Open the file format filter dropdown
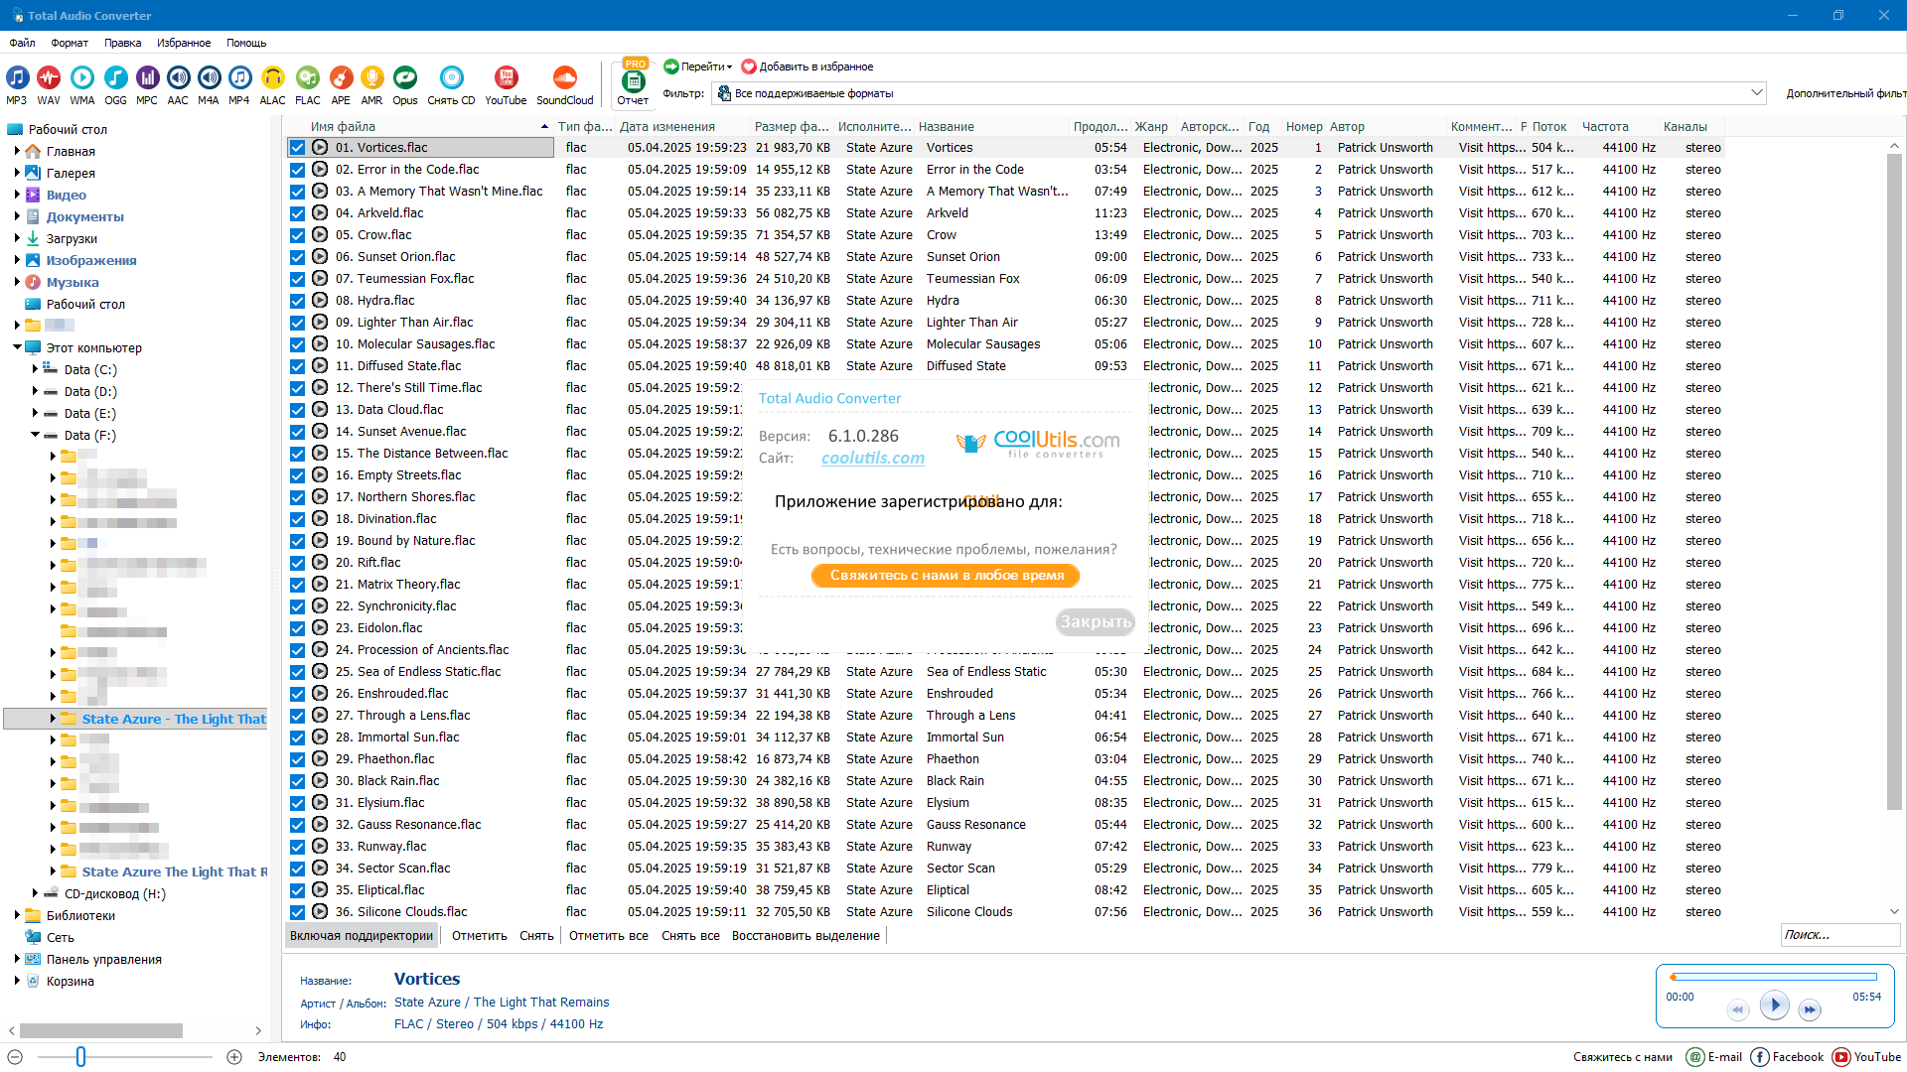 1756,93
